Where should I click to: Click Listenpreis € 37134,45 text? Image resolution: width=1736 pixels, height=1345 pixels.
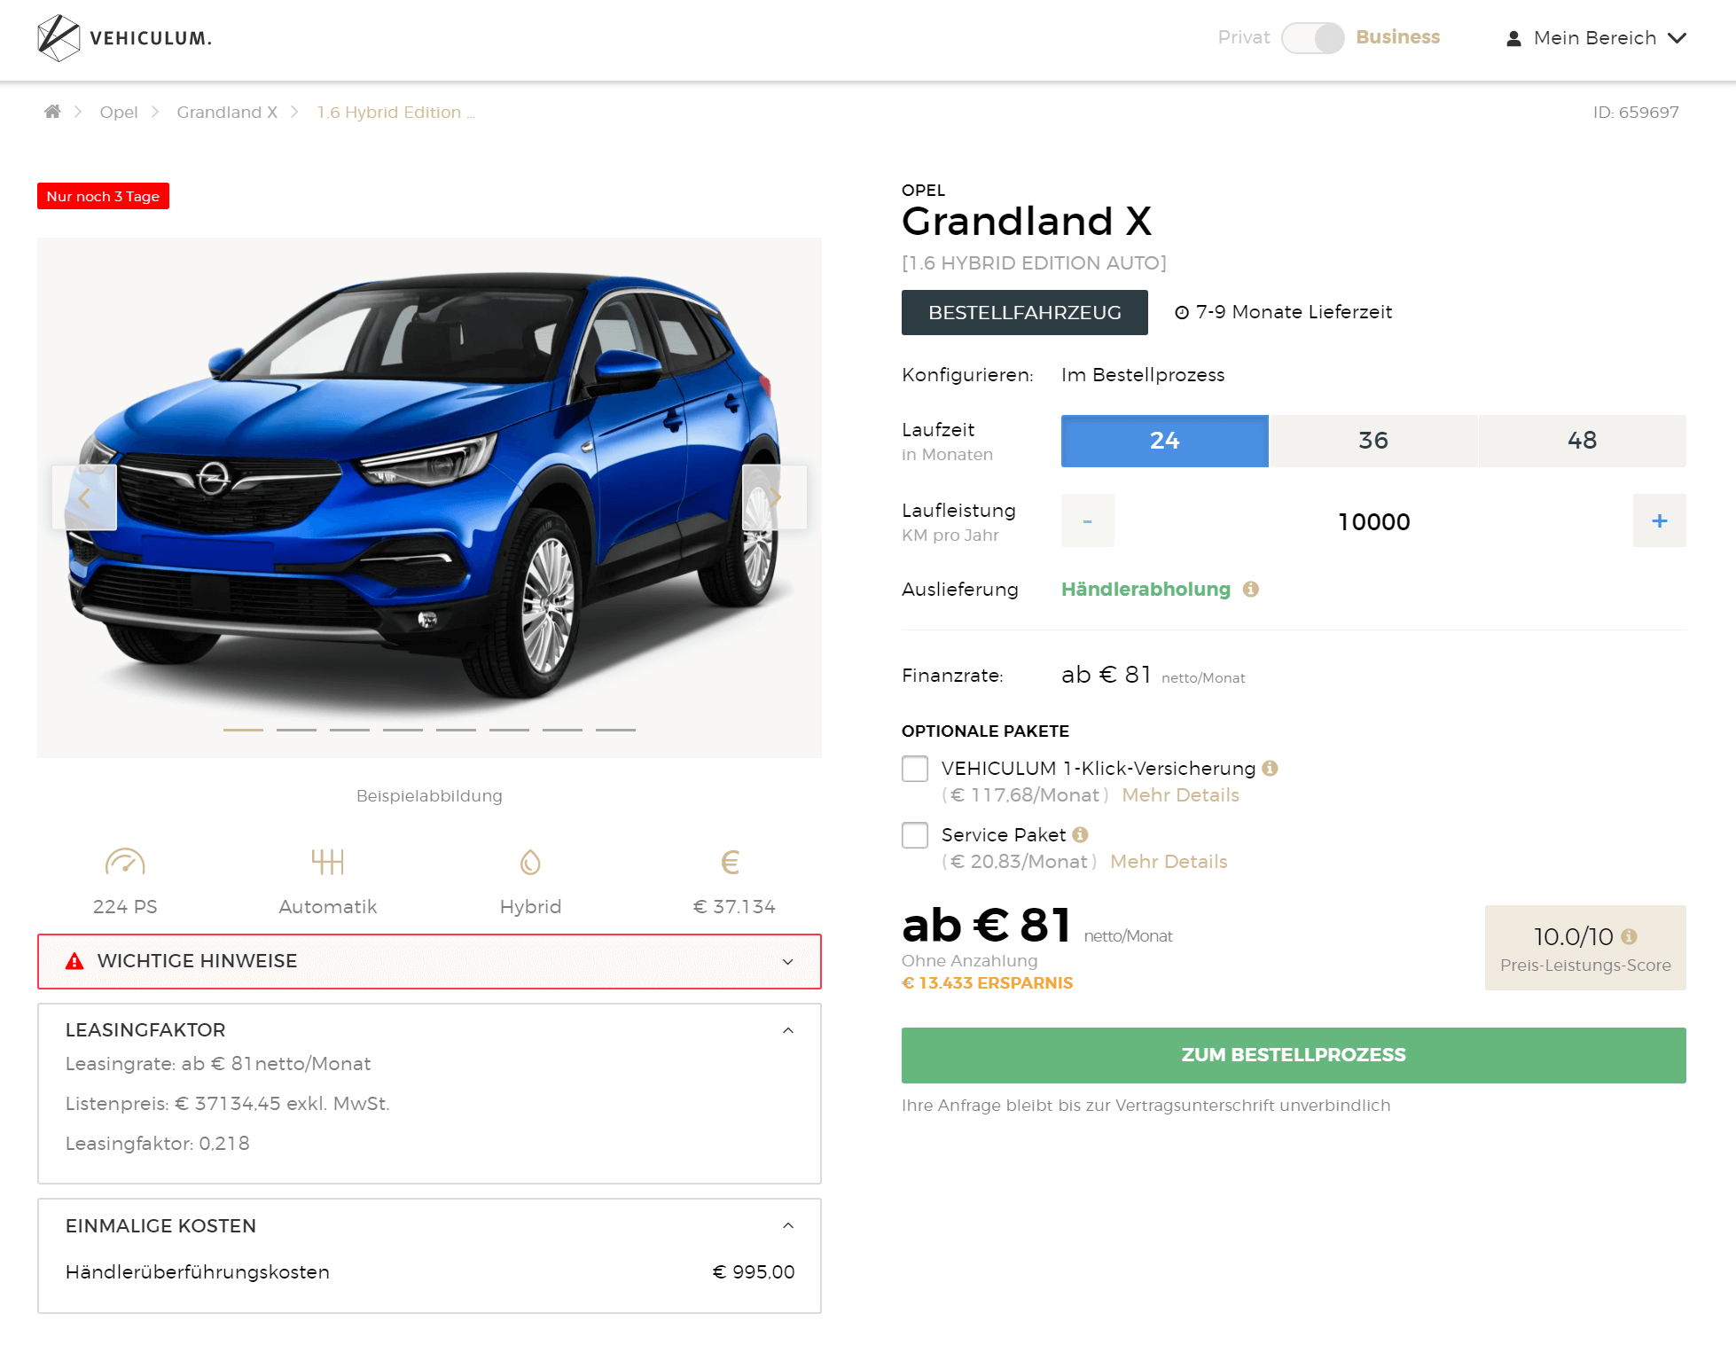(x=227, y=1104)
